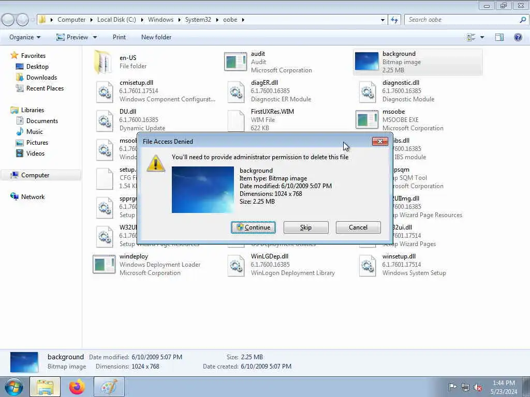Select windeploy application icon

[x=104, y=264]
